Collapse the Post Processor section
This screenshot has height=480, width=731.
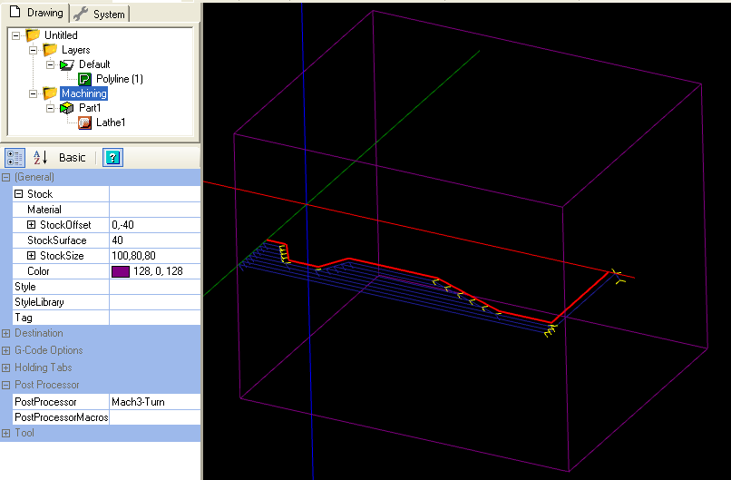pos(6,385)
